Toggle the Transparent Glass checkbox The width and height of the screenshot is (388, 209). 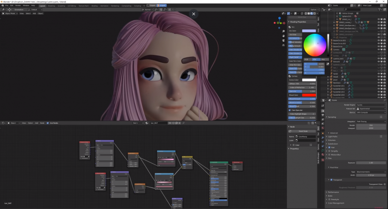[x=385, y=184]
